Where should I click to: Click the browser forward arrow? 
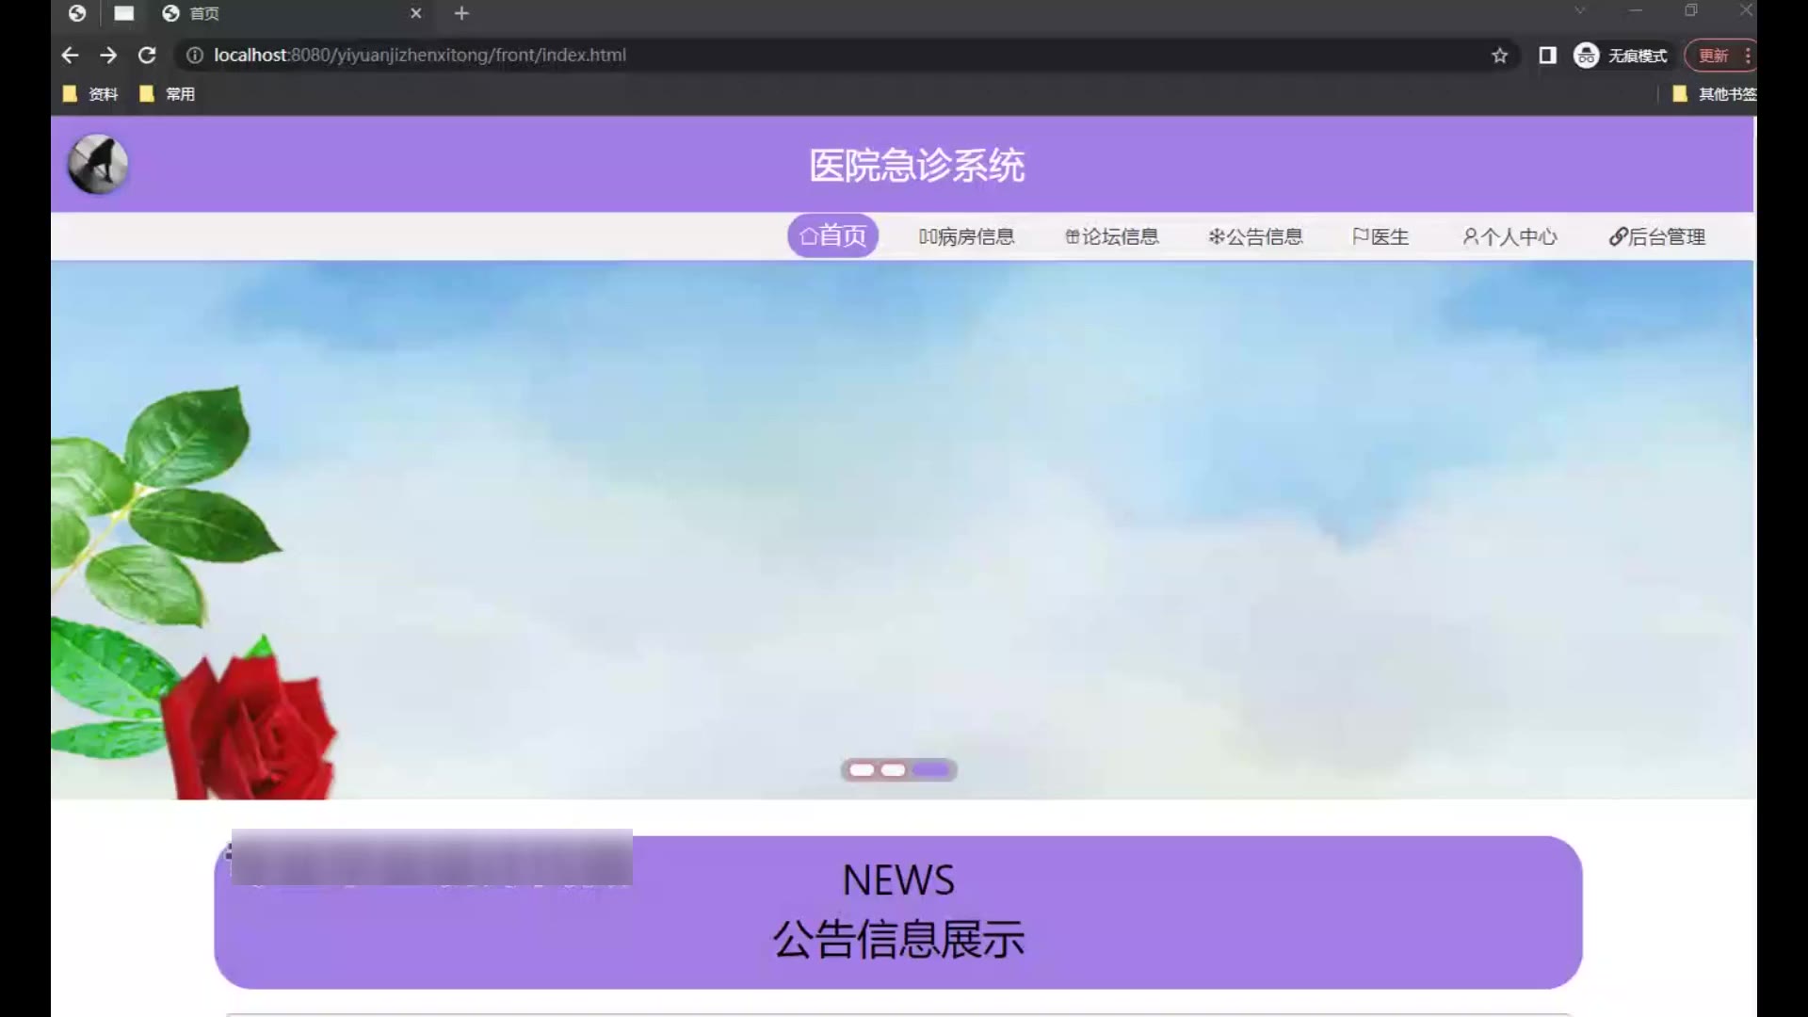tap(108, 56)
